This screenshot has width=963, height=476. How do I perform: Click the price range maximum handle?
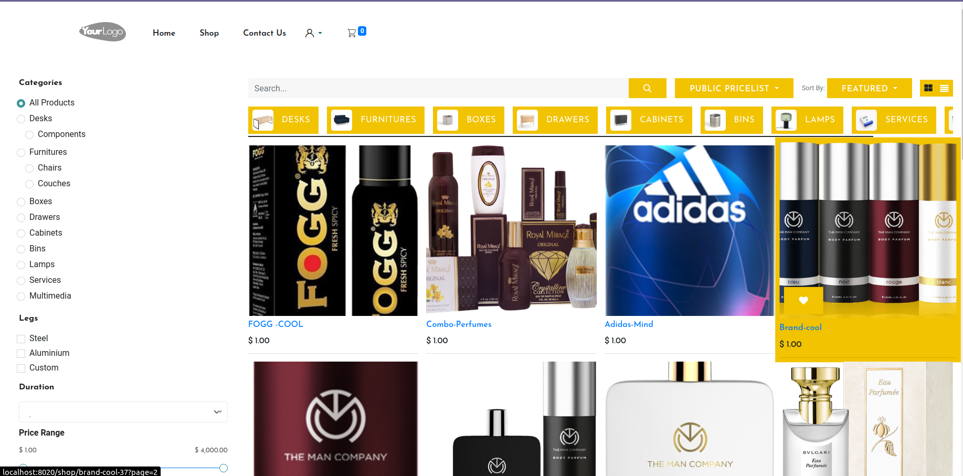224,468
